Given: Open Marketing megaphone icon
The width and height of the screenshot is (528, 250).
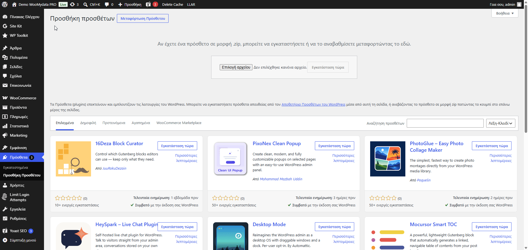Looking at the screenshot, I should pyautogui.click(x=5, y=135).
